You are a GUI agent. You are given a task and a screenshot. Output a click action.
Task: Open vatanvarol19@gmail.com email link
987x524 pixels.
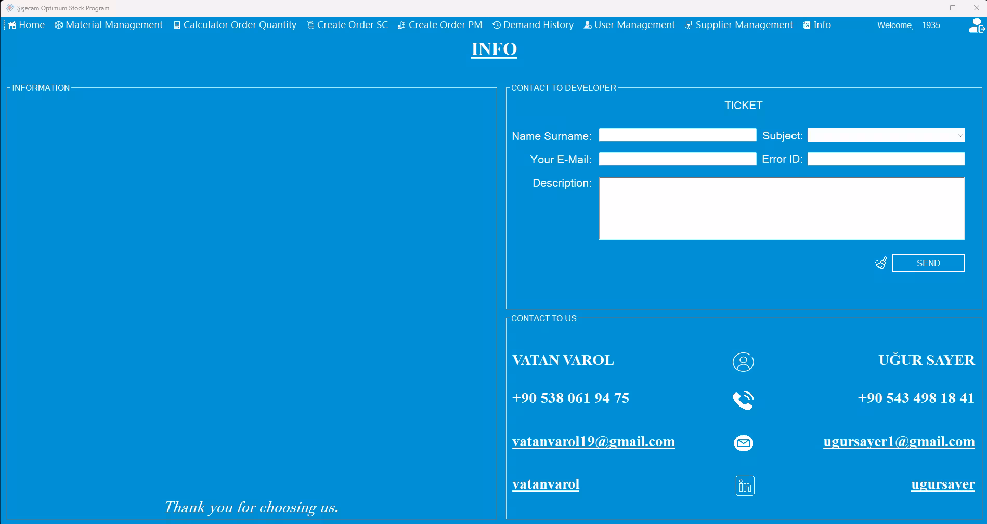(593, 441)
